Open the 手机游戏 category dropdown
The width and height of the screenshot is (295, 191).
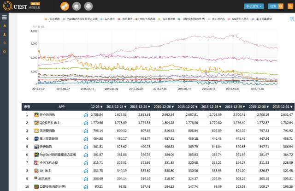(254, 6)
